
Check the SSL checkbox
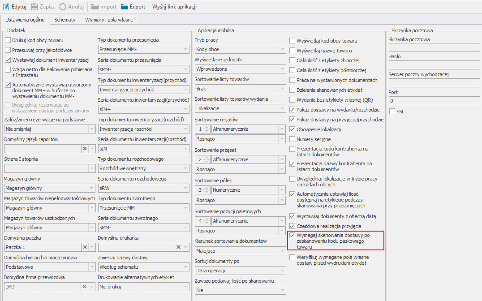point(392,112)
